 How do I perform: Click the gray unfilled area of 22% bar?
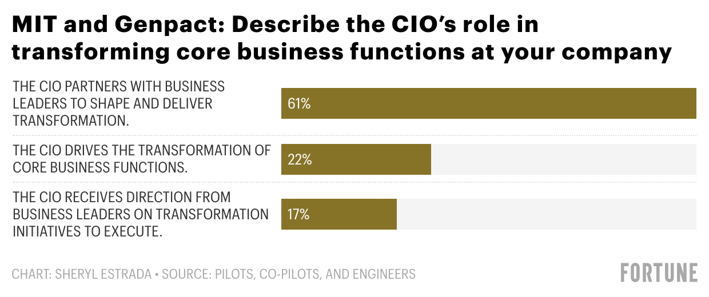pyautogui.click(x=563, y=159)
